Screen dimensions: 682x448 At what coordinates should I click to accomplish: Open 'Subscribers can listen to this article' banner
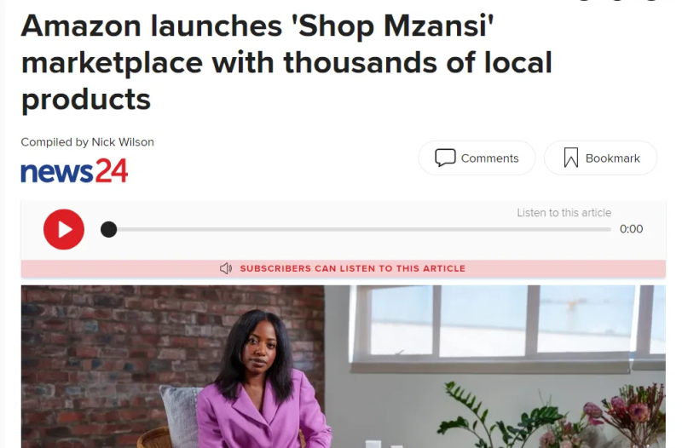coord(344,268)
